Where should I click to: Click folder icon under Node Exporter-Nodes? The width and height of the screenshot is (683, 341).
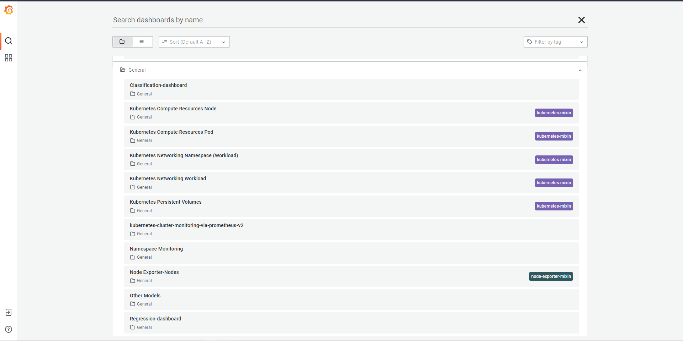pyautogui.click(x=133, y=281)
